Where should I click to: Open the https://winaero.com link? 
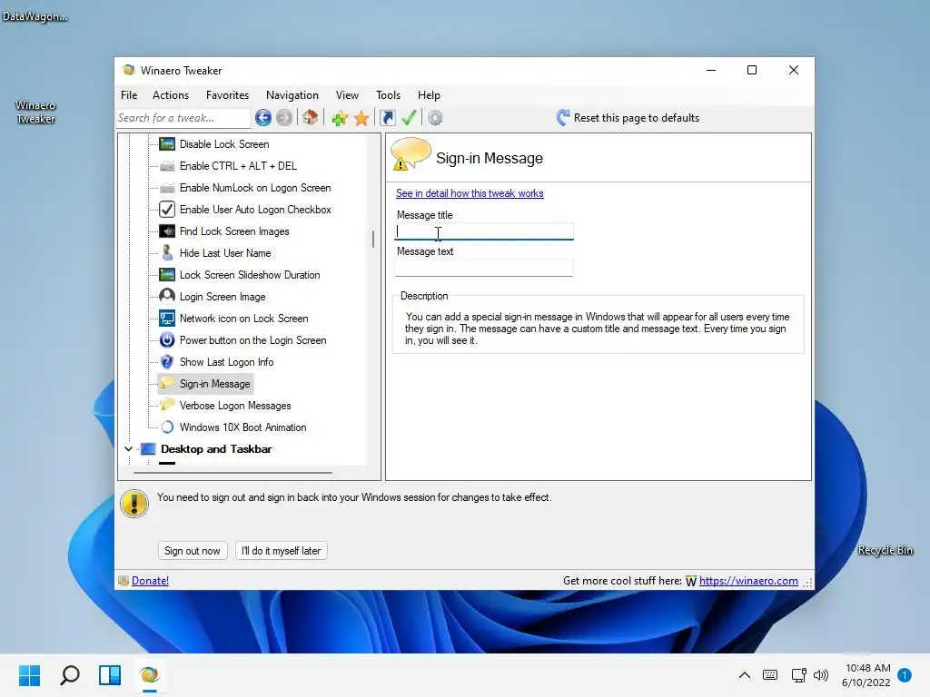pos(748,581)
